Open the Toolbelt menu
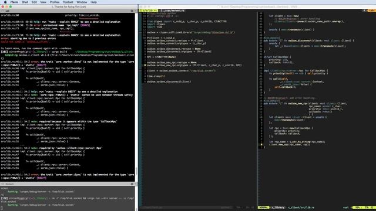Image resolution: width=376 pixels, height=211 pixels. click(68, 2)
